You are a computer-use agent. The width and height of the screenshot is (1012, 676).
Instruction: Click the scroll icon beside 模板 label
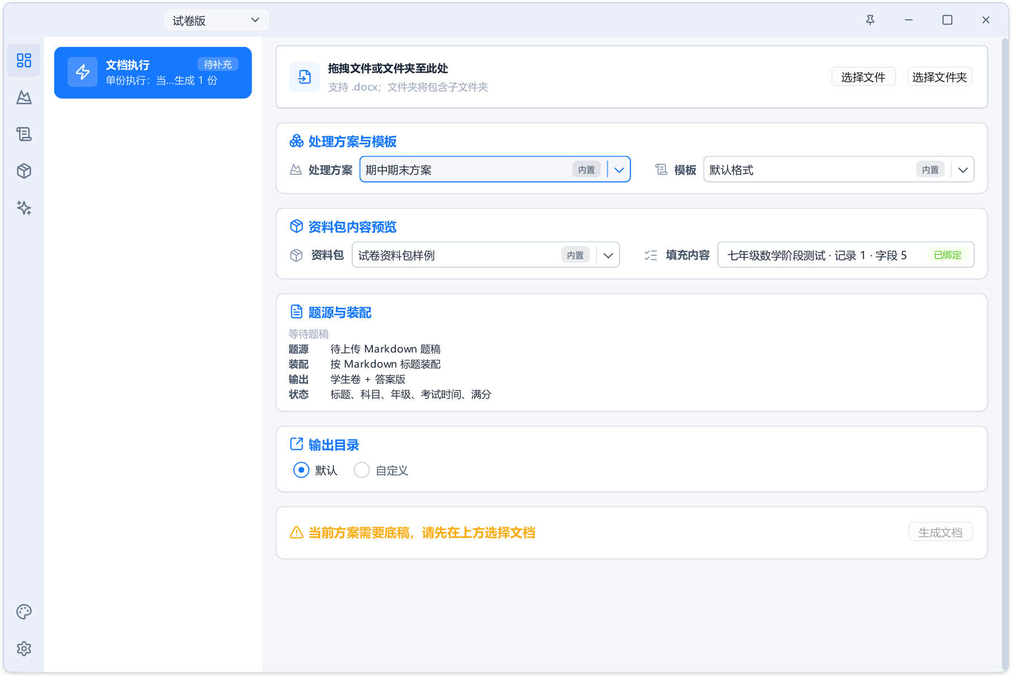click(661, 170)
